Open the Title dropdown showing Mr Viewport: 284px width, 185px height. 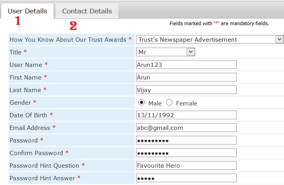point(166,52)
